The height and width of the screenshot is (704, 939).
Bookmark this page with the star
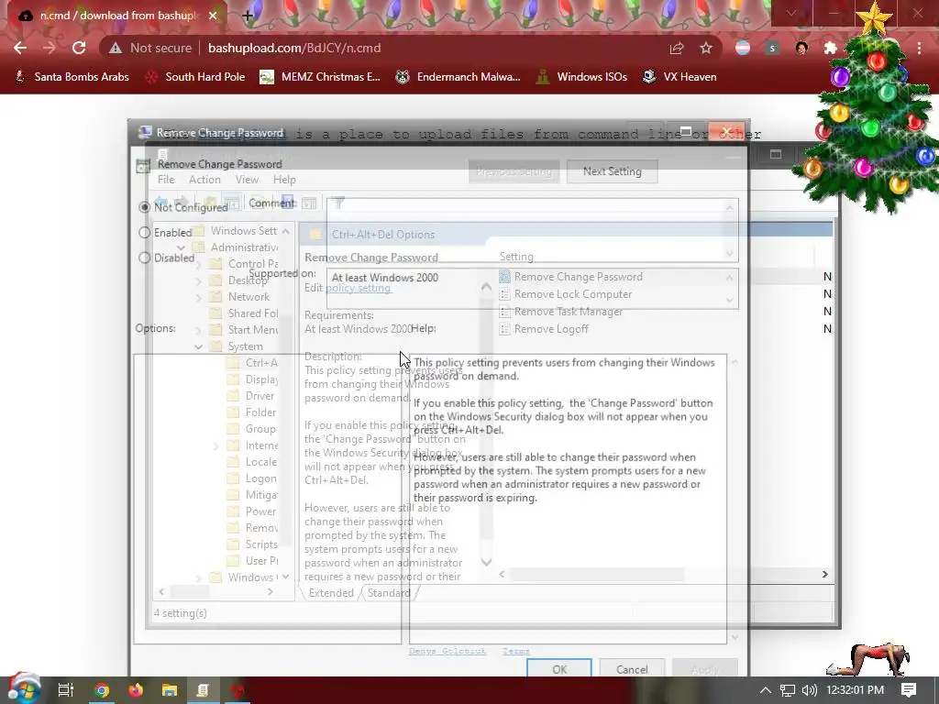(706, 48)
